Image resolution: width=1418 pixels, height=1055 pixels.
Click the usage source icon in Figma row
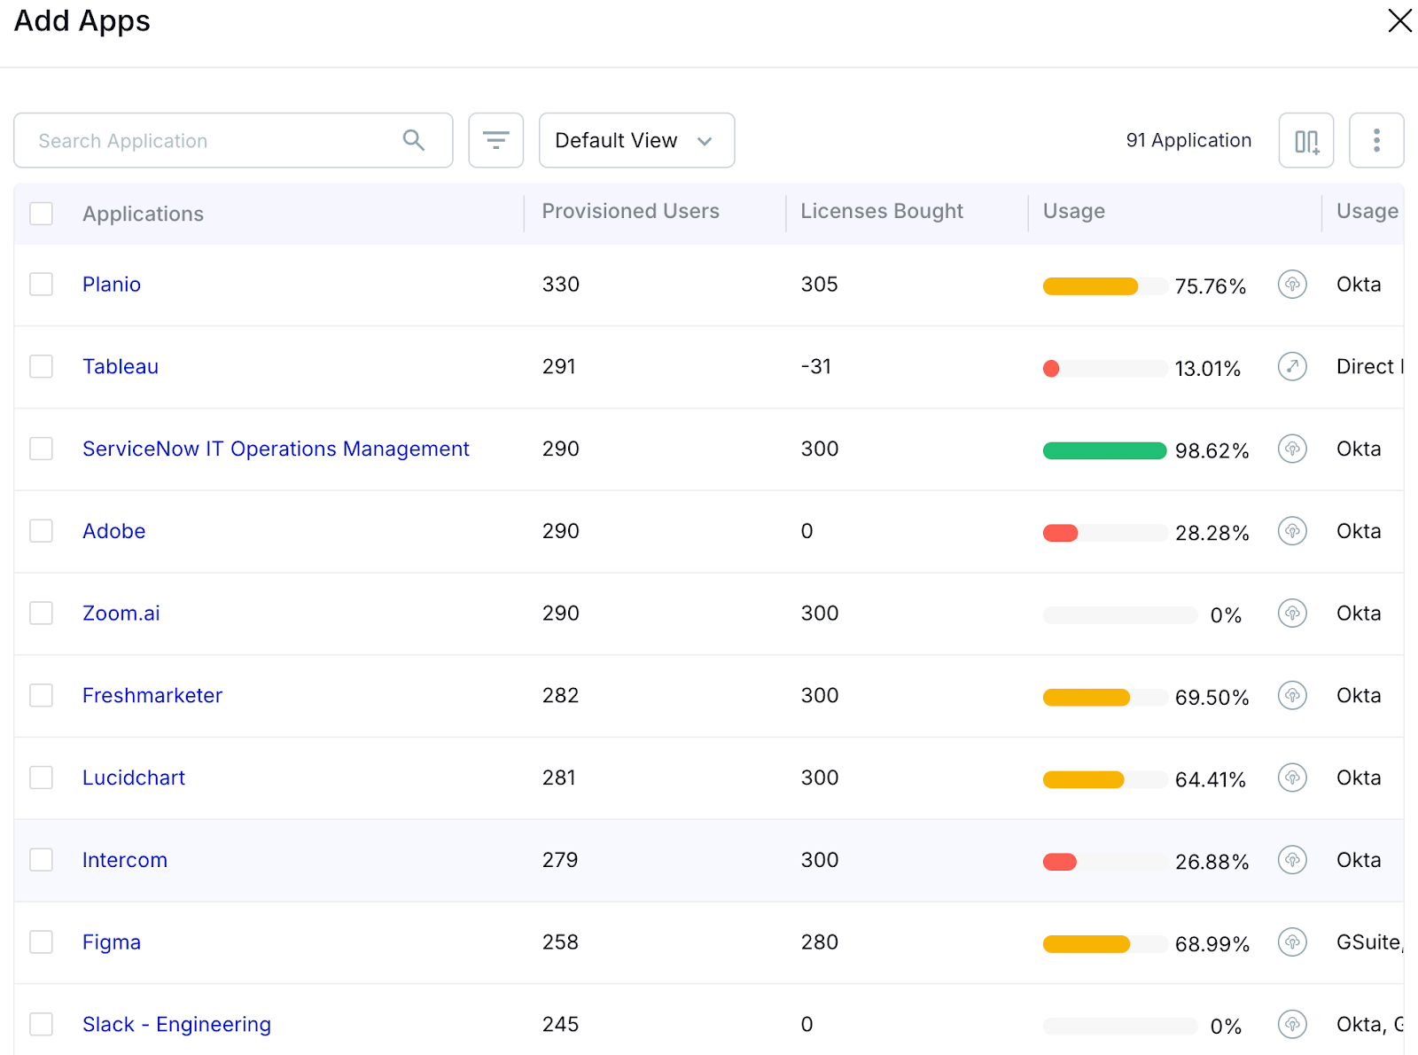coord(1292,942)
